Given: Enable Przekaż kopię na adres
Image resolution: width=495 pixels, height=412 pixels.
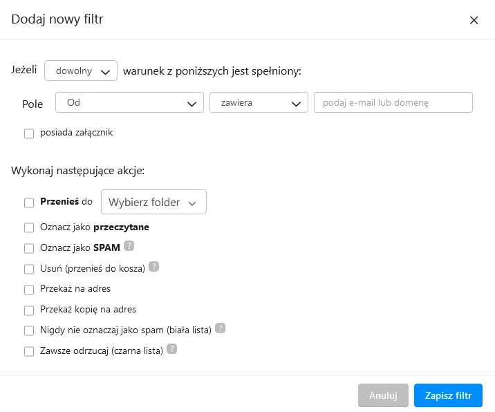Looking at the screenshot, I should tap(29, 310).
